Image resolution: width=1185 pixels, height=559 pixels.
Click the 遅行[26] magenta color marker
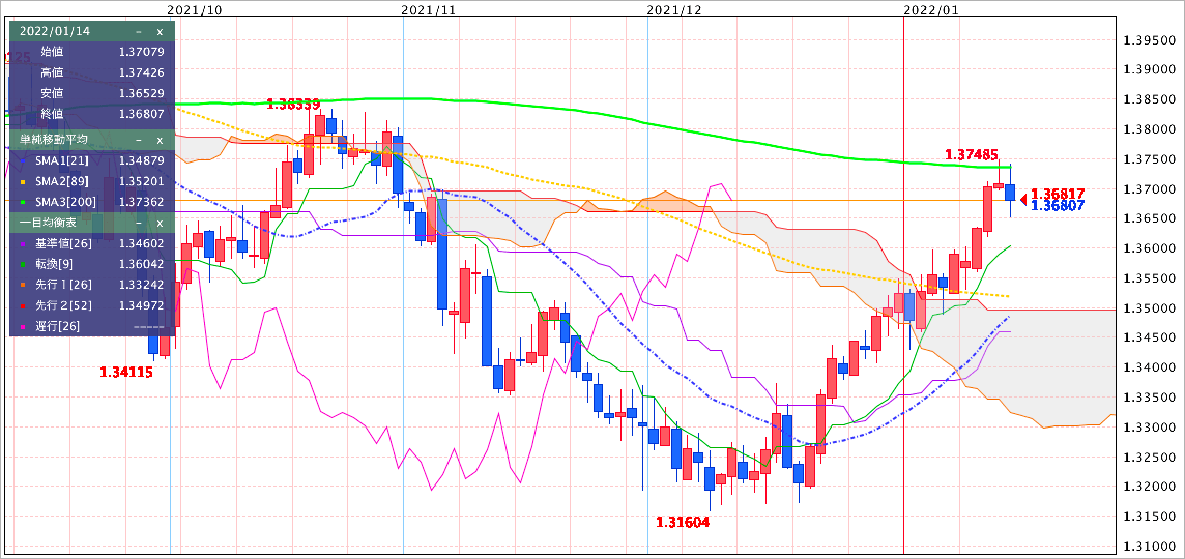click(x=22, y=327)
